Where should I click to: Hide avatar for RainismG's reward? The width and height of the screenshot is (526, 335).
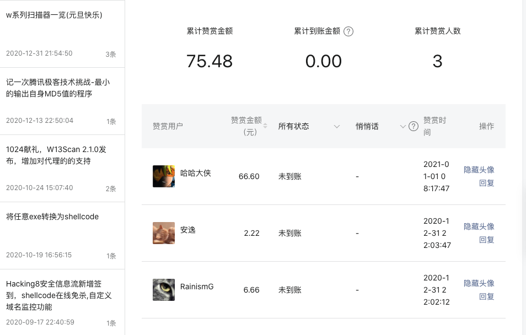point(479,283)
